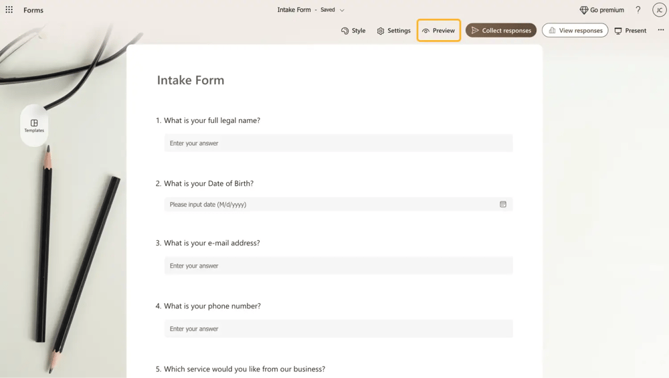This screenshot has height=378, width=669.
Task: Open the app launcher grid icon
Action: point(9,10)
